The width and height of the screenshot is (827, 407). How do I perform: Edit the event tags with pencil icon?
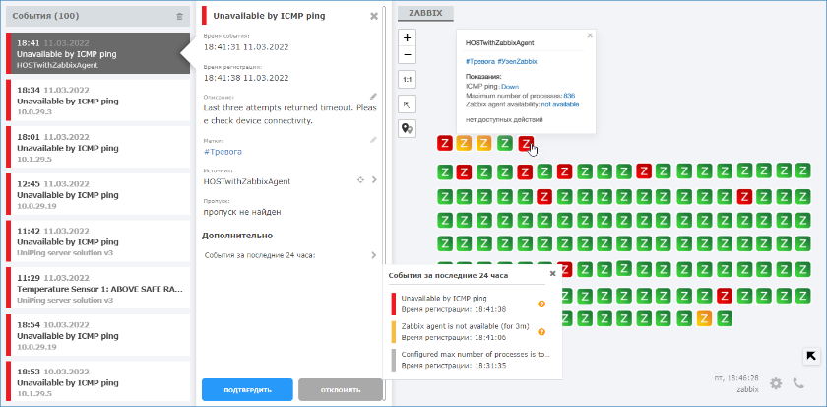point(373,140)
